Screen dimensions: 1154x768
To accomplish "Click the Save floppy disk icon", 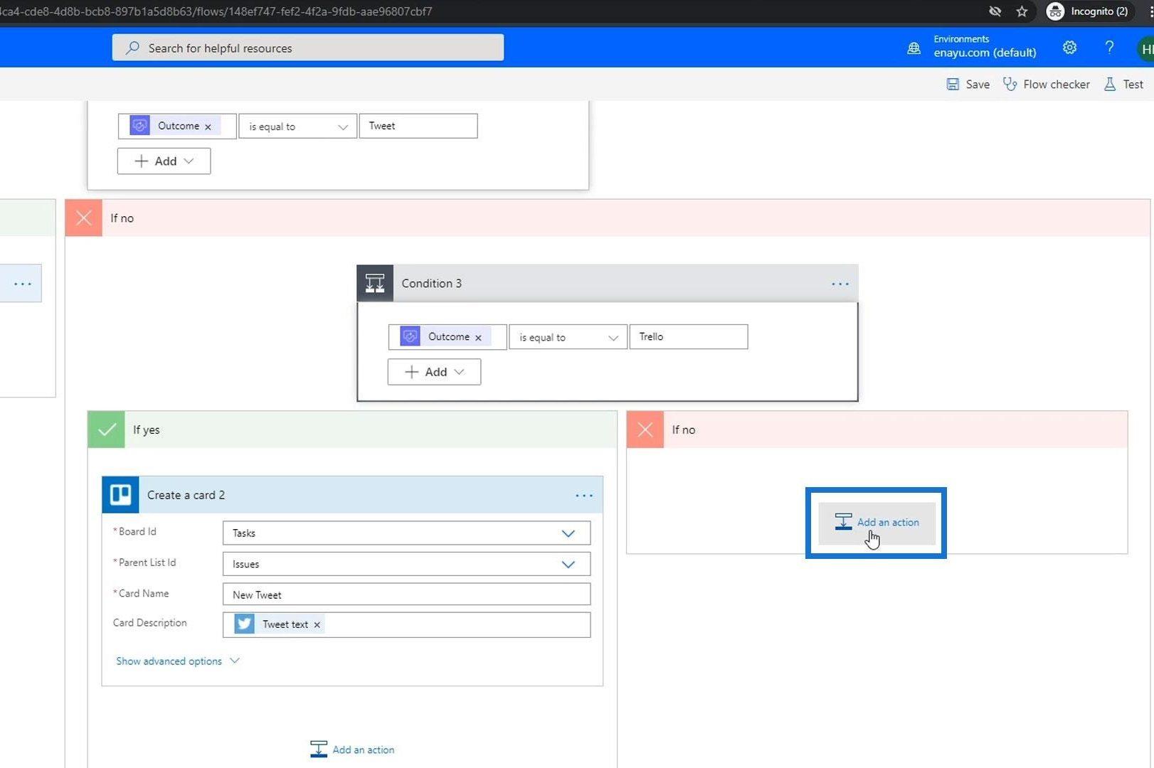I will (x=953, y=84).
